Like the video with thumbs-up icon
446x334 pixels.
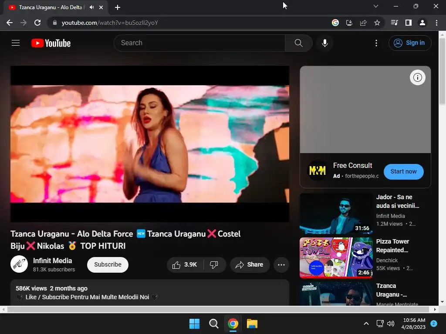[185, 265]
